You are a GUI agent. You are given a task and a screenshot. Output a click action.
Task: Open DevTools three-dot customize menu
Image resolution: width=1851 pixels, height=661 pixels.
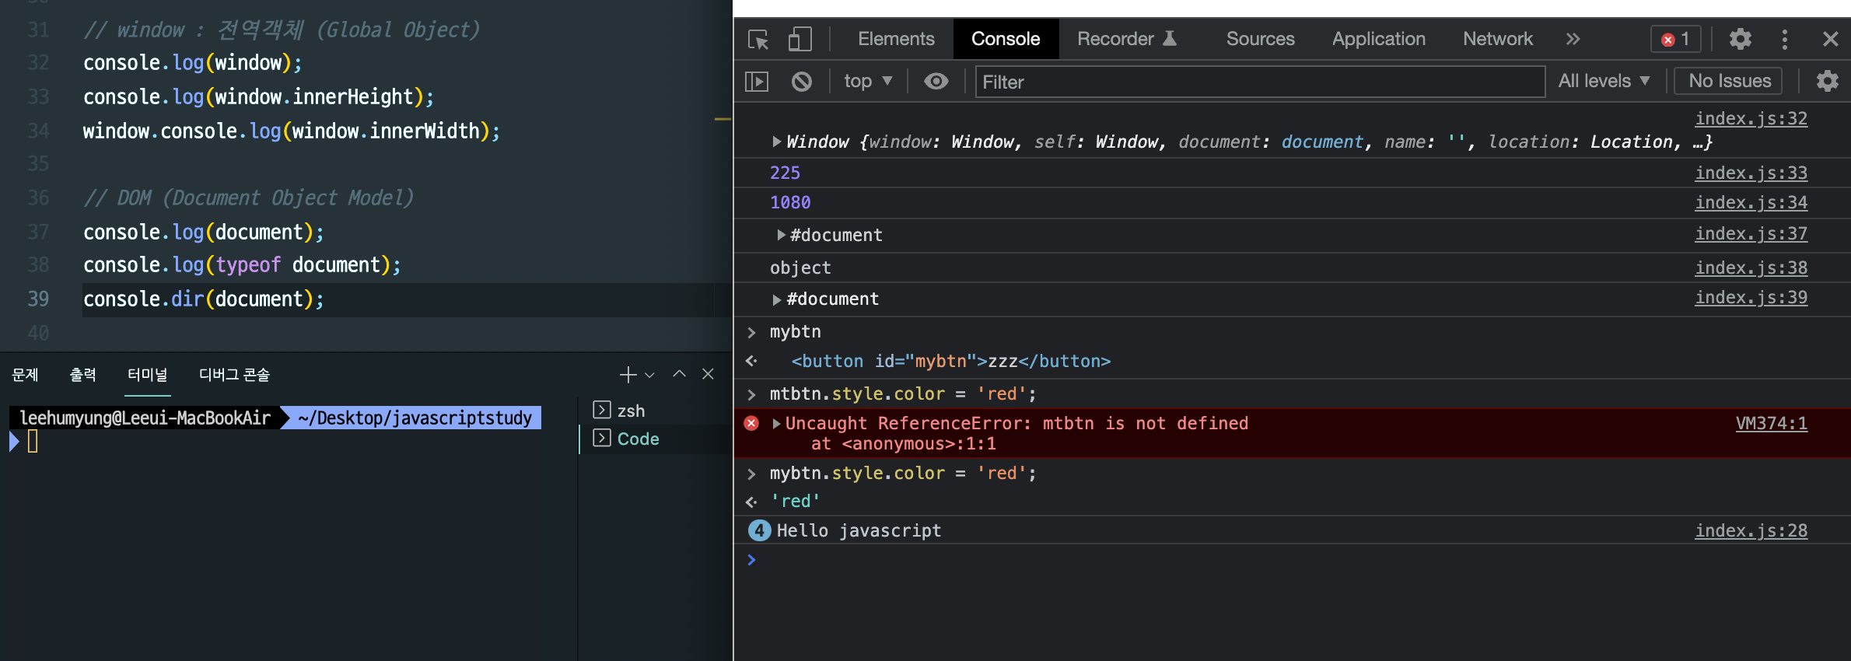1784,39
